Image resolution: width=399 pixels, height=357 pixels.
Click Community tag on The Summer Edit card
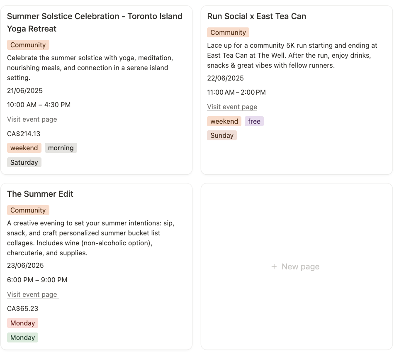click(28, 210)
